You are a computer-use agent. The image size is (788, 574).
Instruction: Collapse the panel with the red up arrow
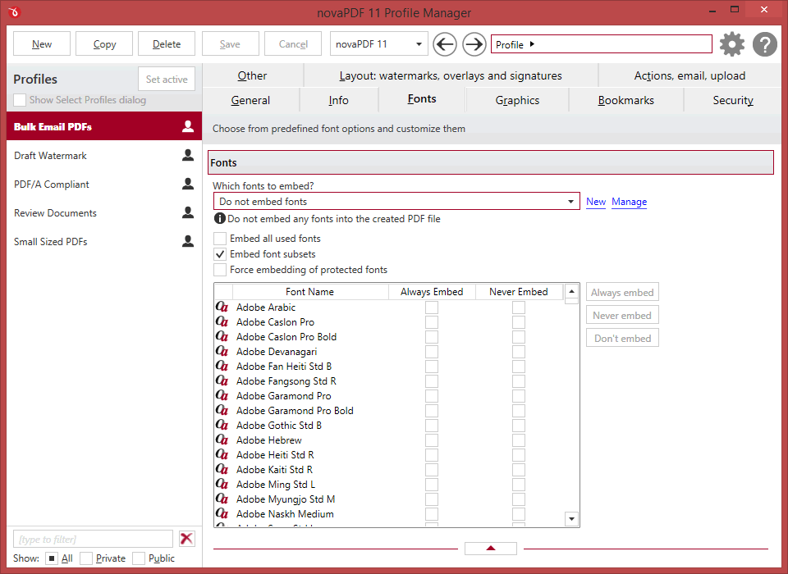click(x=491, y=549)
